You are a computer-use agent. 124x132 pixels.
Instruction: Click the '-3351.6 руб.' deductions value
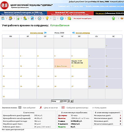(x=76, y=118)
